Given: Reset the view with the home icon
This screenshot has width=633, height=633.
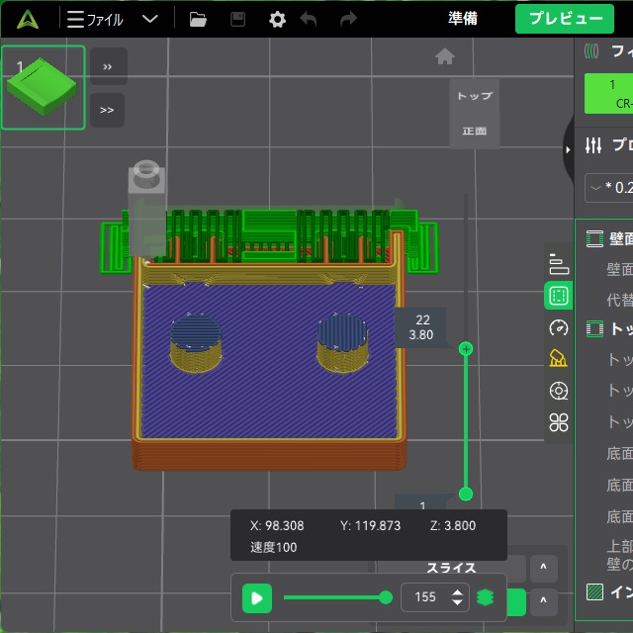Looking at the screenshot, I should click(445, 56).
